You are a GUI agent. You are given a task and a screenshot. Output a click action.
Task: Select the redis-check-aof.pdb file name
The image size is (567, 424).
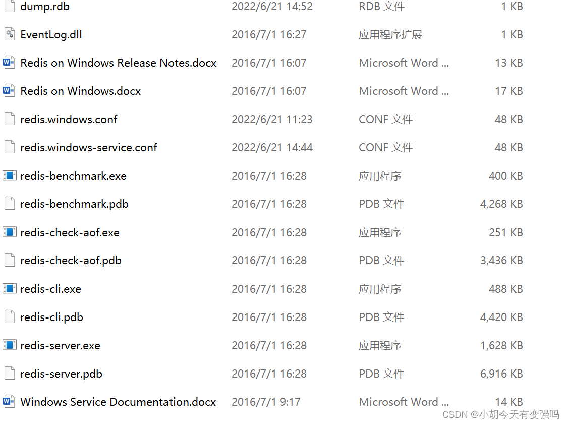[x=71, y=261]
